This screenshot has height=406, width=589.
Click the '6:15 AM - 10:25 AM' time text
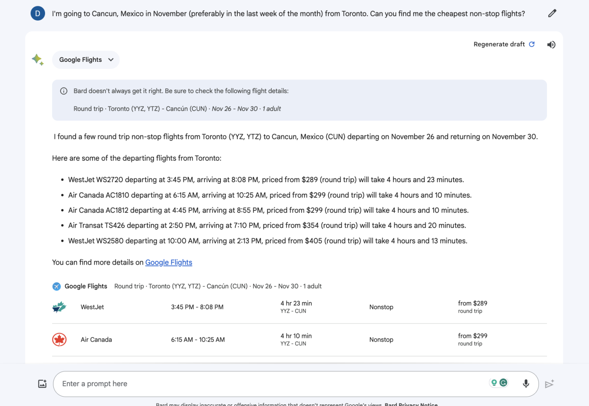pos(198,340)
